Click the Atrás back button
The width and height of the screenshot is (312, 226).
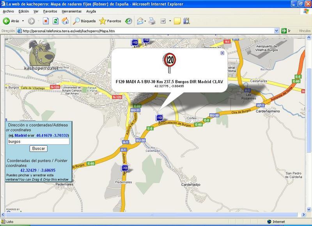tap(11, 21)
